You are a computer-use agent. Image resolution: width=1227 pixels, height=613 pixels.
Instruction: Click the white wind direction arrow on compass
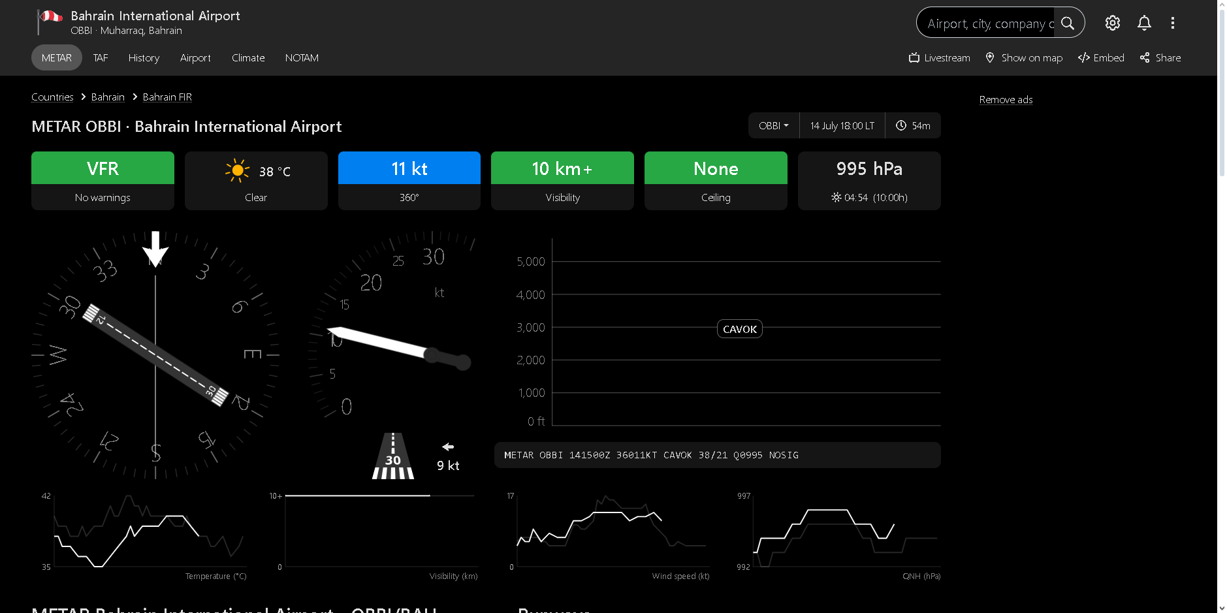point(155,249)
